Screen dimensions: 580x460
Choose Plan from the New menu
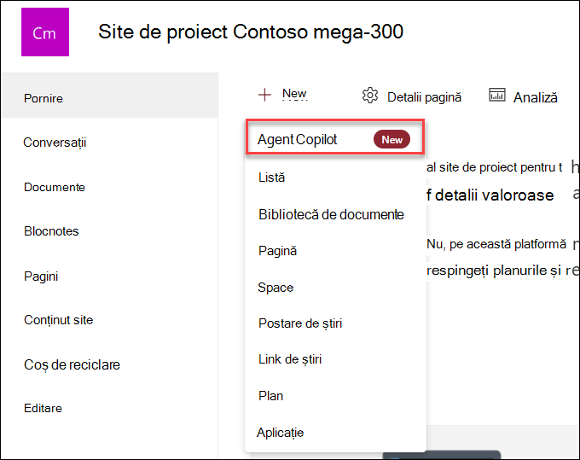(x=270, y=396)
